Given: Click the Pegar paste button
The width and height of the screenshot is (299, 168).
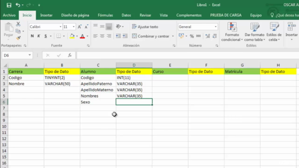Looking at the screenshot, I should click(x=8, y=31).
